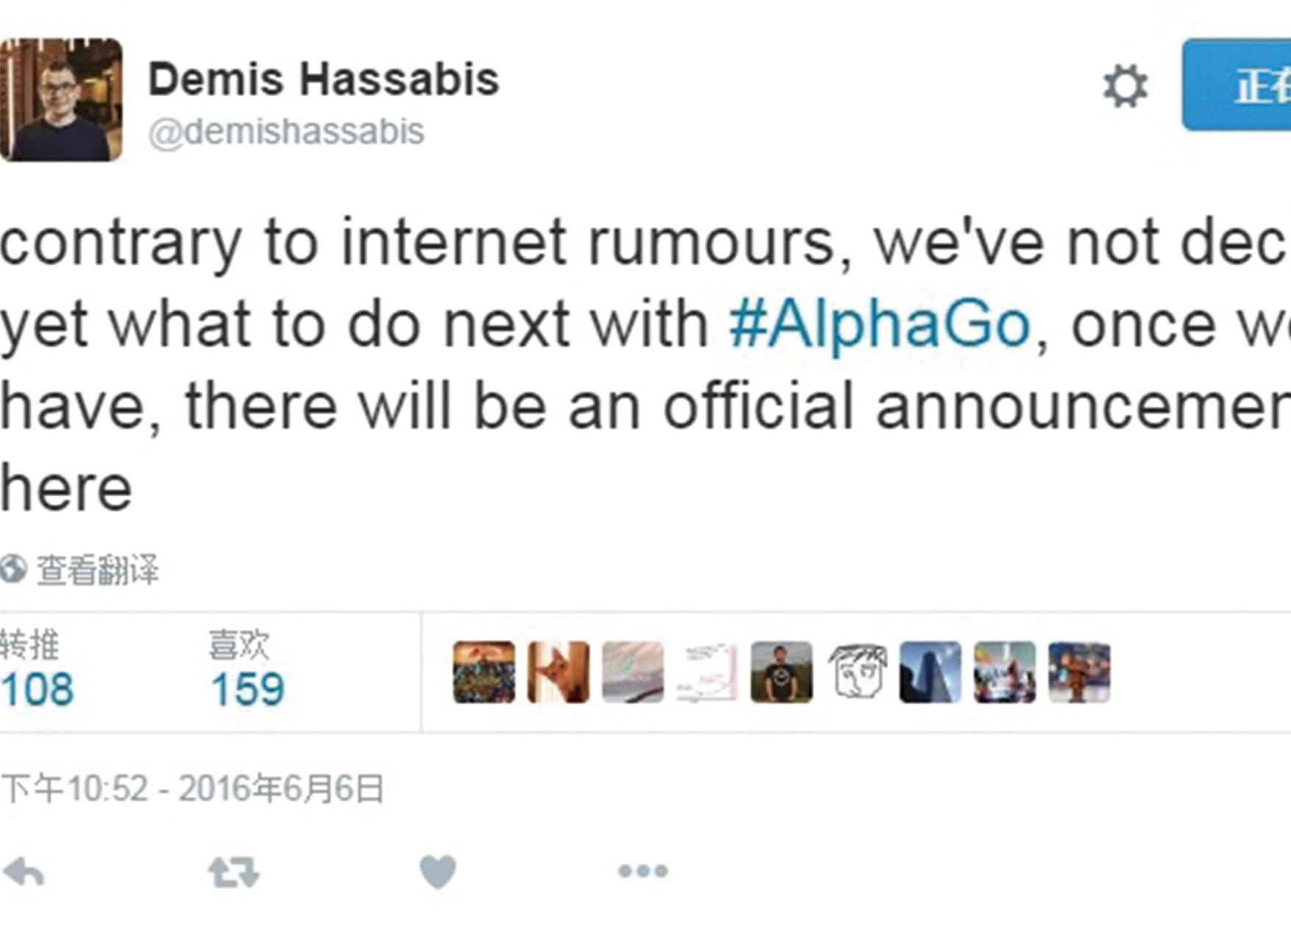Like the tweet with heart icon
This screenshot has height=939, width=1291.
click(438, 872)
